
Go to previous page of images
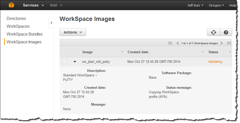pos(177,43)
